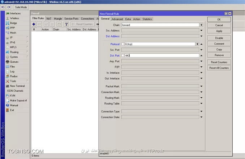The width and height of the screenshot is (245, 159).
Task: Switch to the Statistics tab
Action: click(147, 19)
